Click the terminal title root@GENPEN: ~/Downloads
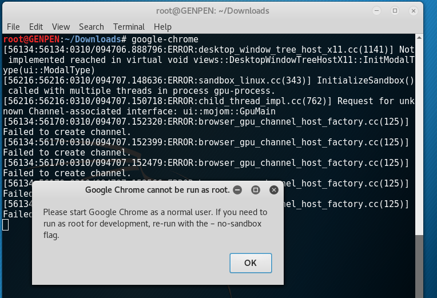This screenshot has height=298, width=437. click(x=213, y=11)
